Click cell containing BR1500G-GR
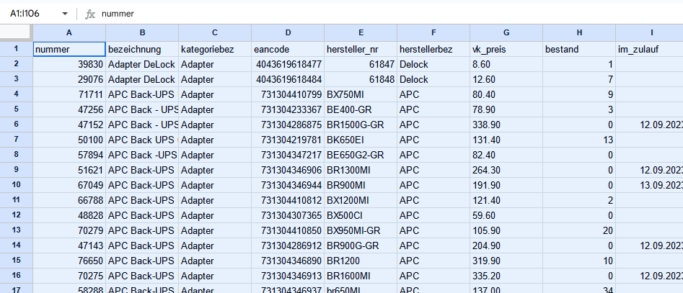 [360, 125]
